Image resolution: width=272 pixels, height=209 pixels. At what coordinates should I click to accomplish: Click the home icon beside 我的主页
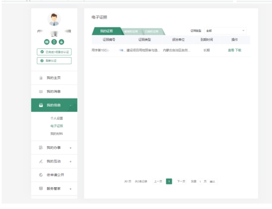tap(41, 78)
